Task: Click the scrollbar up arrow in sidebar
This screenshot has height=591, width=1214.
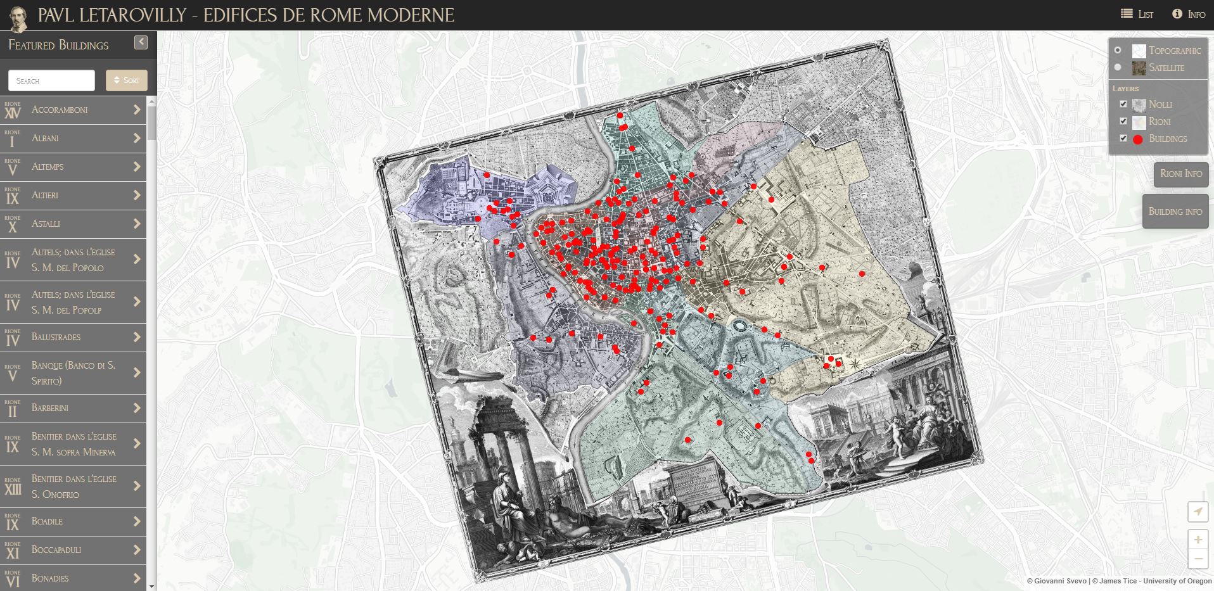Action: (x=151, y=100)
